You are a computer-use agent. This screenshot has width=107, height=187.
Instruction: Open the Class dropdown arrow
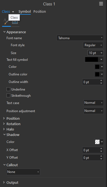coord(13,12)
